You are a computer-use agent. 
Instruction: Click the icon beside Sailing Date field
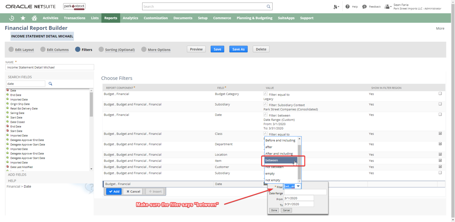click(8, 113)
